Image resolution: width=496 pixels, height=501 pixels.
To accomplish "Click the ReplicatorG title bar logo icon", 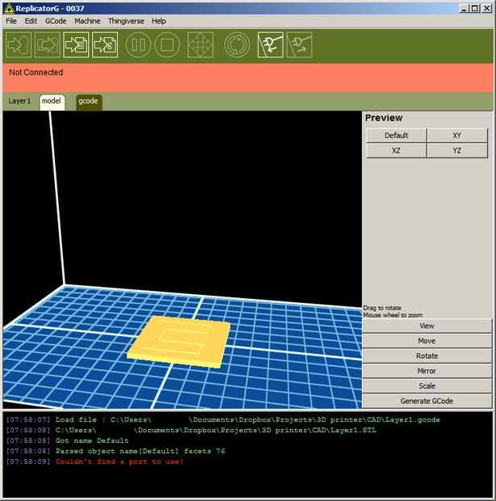I will click(9, 9).
